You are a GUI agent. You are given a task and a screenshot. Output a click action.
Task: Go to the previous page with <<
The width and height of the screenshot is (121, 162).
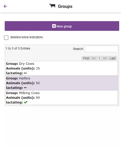tap(94, 58)
